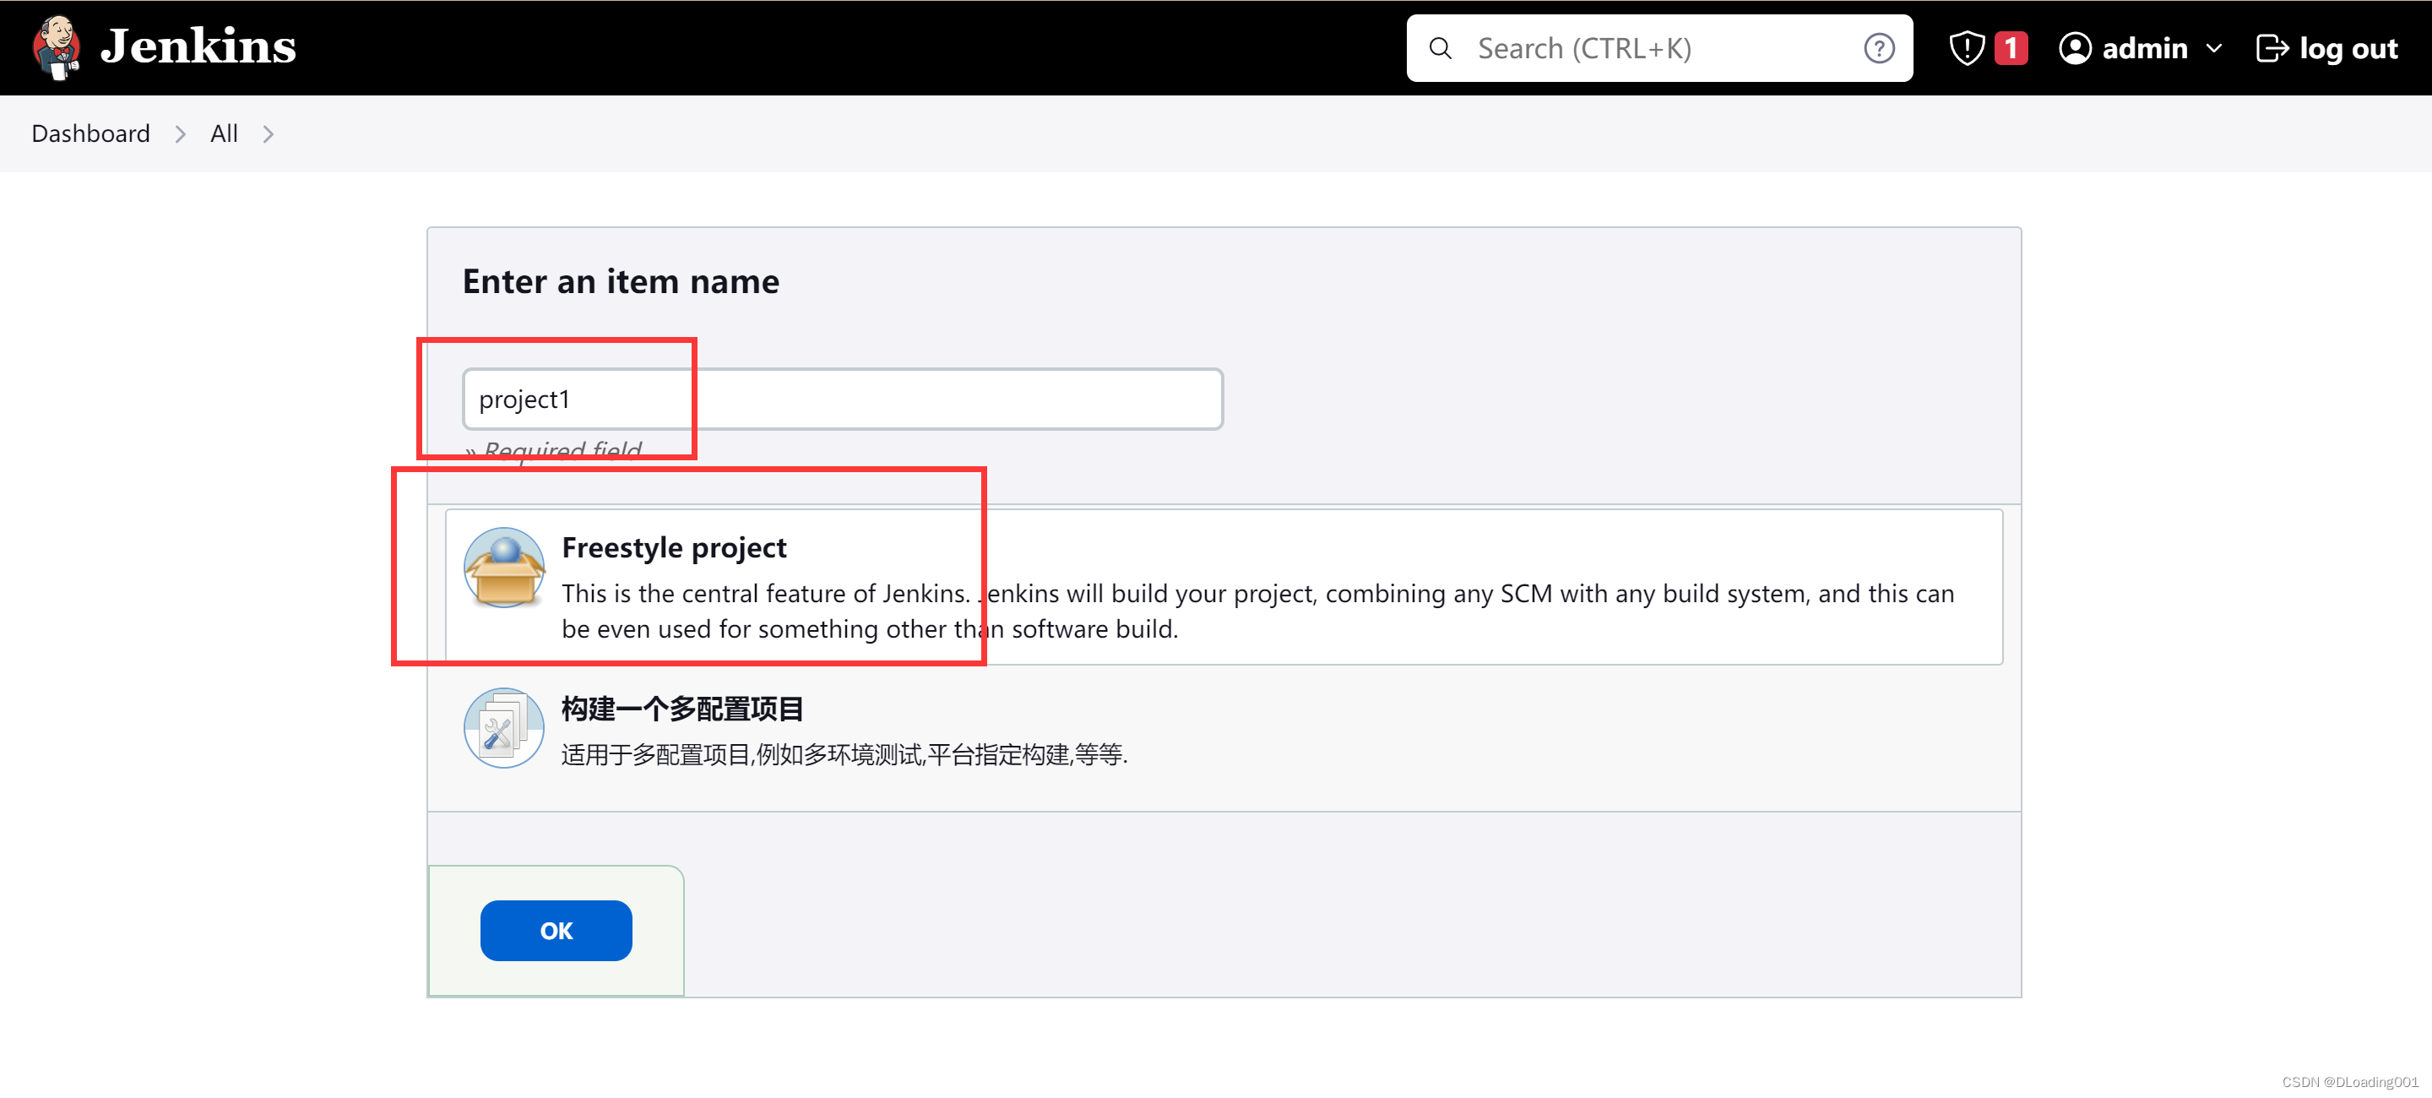Click the Search (CTRL+K) bar
The width and height of the screenshot is (2432, 1098).
pos(1605,47)
